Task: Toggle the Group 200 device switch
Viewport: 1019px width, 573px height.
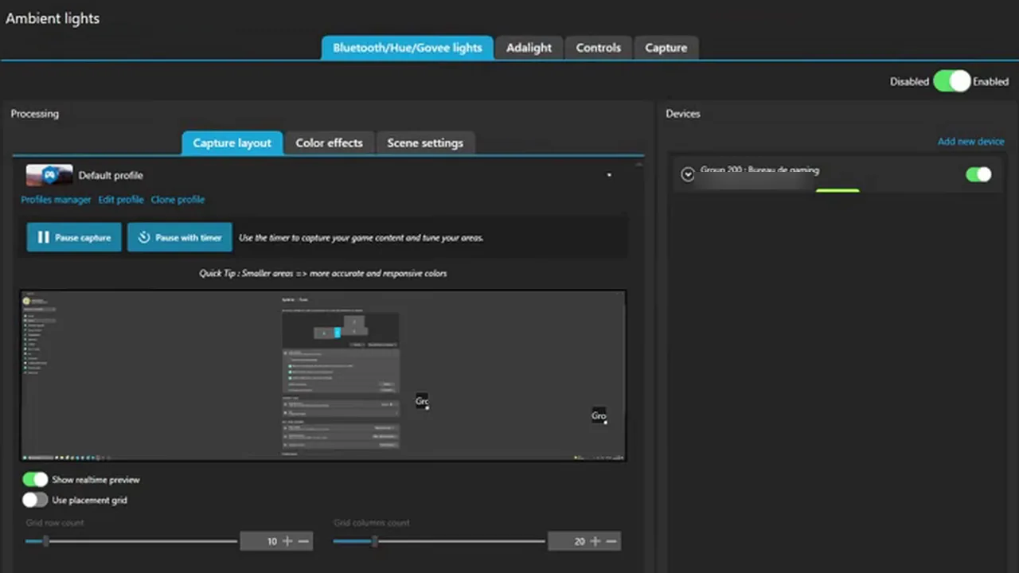Action: click(x=978, y=174)
